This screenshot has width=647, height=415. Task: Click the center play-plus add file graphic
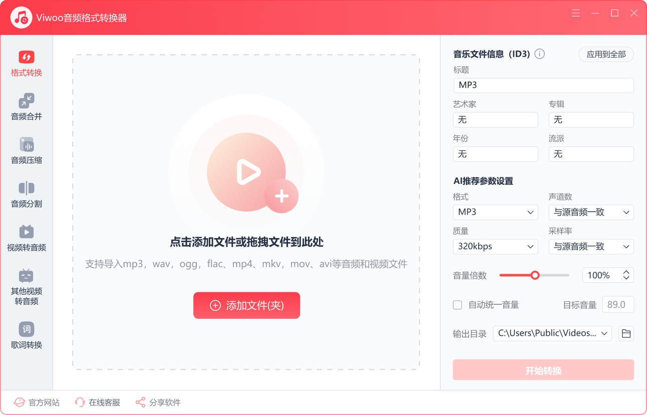point(246,172)
